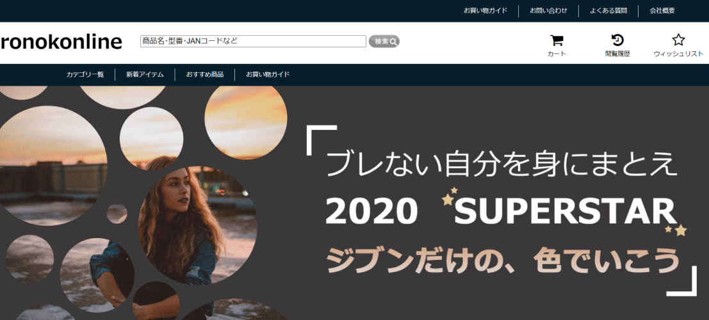Click the ジブンだけの、色でいこう banner text
This screenshot has width=709, height=320.
point(503,261)
